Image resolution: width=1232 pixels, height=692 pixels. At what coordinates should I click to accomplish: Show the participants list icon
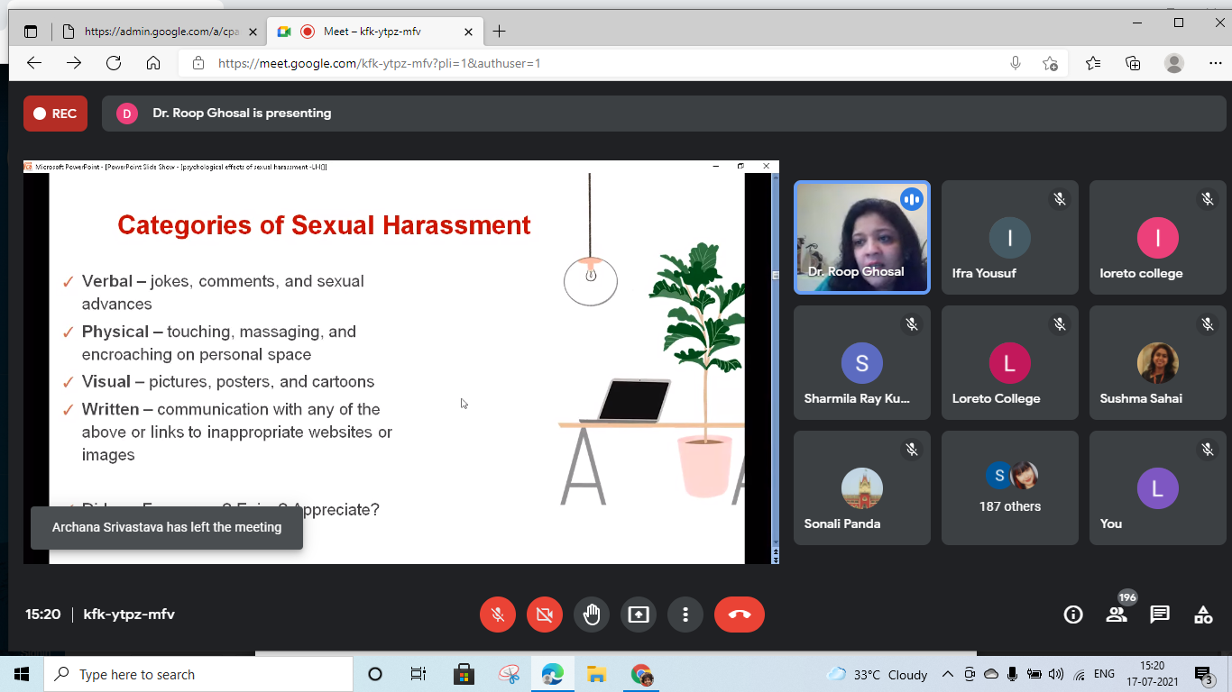point(1117,615)
